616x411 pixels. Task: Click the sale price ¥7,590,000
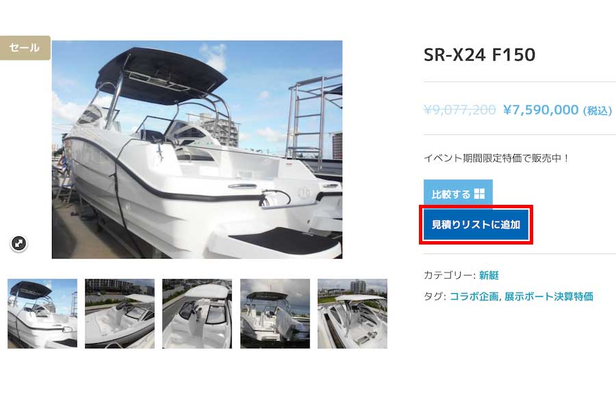click(x=541, y=110)
